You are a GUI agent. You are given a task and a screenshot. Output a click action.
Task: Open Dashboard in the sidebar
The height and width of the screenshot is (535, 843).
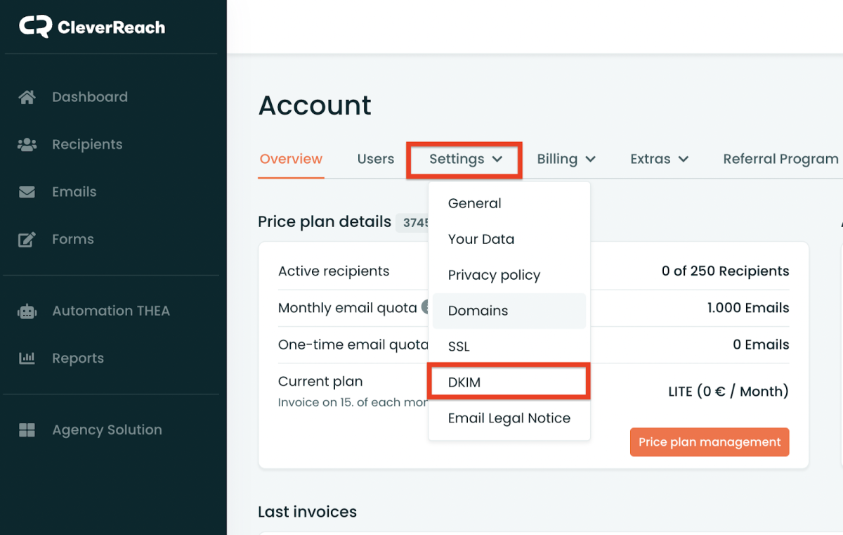(x=90, y=97)
